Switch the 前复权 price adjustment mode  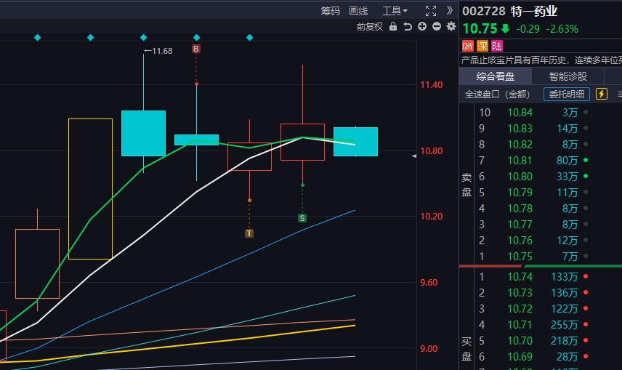pyautogui.click(x=370, y=27)
